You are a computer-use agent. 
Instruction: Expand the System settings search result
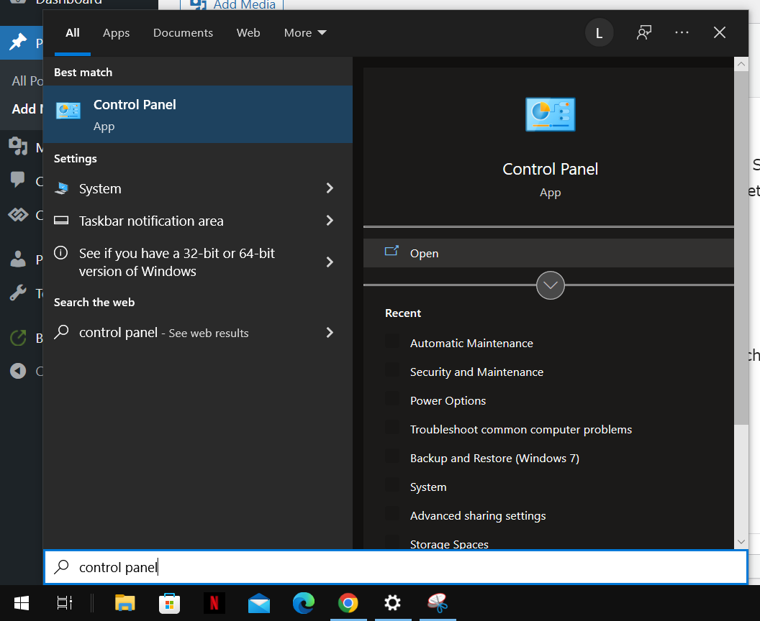tap(329, 188)
